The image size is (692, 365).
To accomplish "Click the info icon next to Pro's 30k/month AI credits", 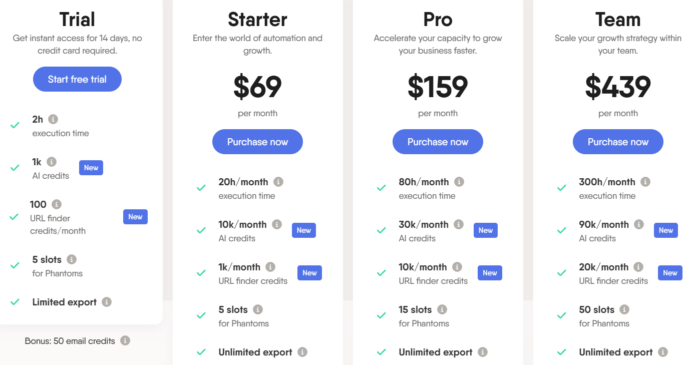I will pos(459,224).
